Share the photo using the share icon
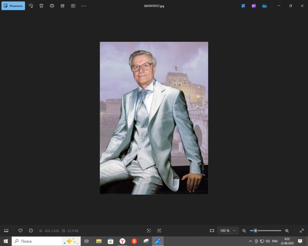Image resolution: width=308 pixels, height=246 pixels. pos(62,6)
